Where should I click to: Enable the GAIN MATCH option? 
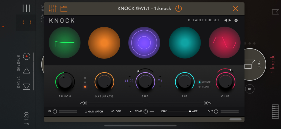point(94,112)
